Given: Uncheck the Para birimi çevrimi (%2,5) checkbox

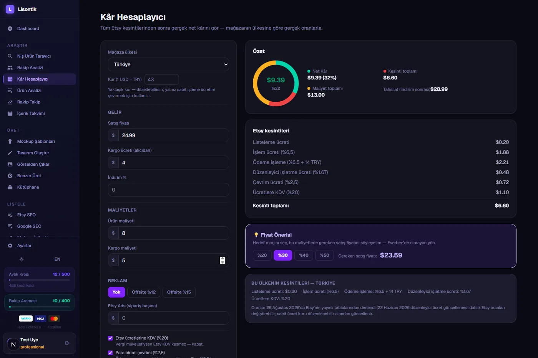Looking at the screenshot, I should coord(110,353).
